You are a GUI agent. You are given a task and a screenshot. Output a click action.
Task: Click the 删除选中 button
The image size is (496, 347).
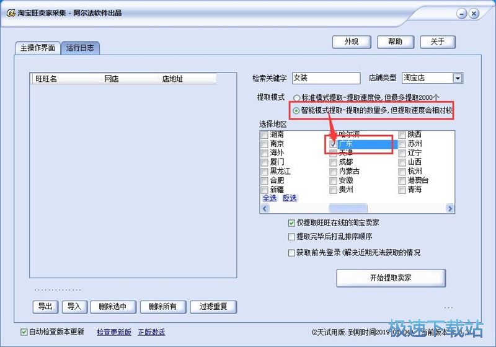[113, 307]
